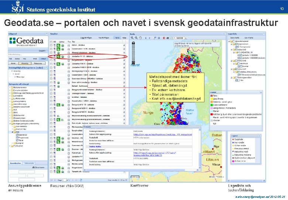Activate the pan hand tool in map toolbar
The height and width of the screenshot is (200, 288).
tap(141, 38)
